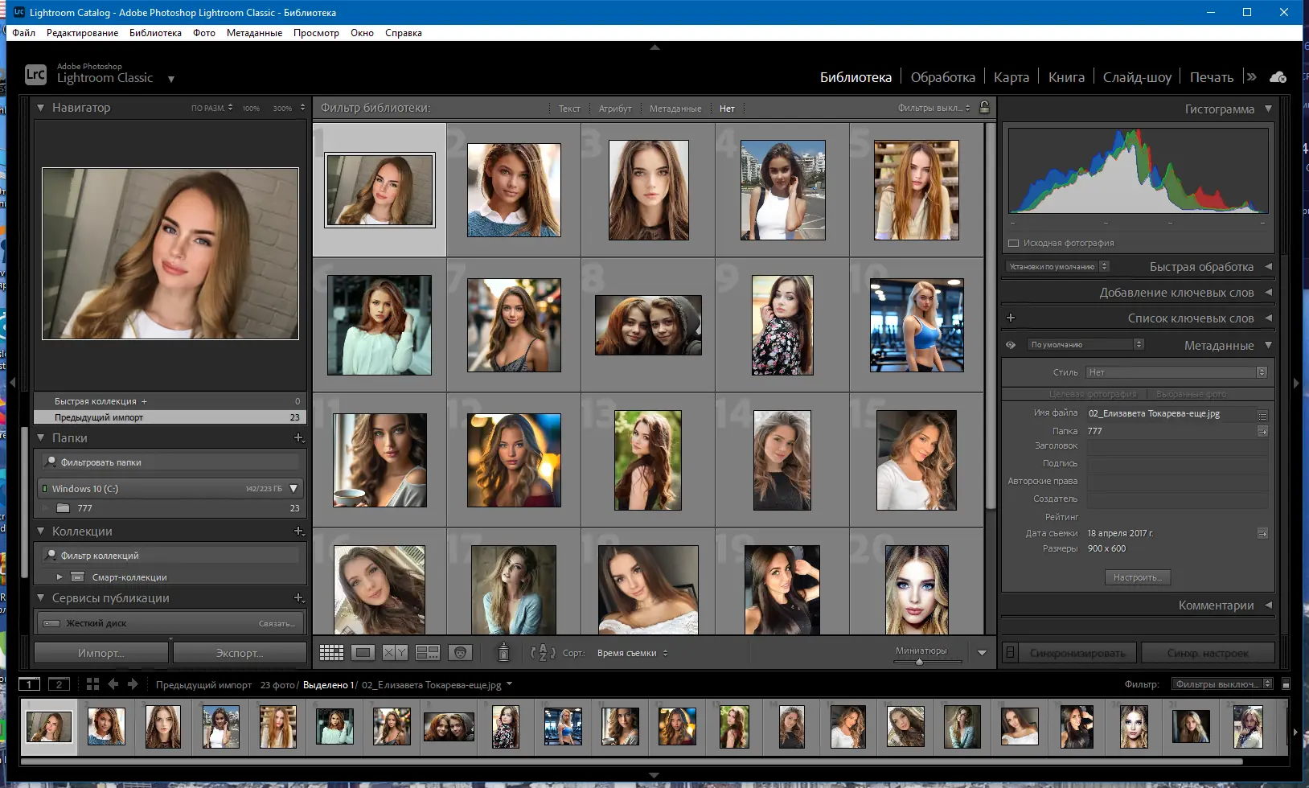Click the sort direction A-Z icon
1309x788 pixels.
coord(543,653)
